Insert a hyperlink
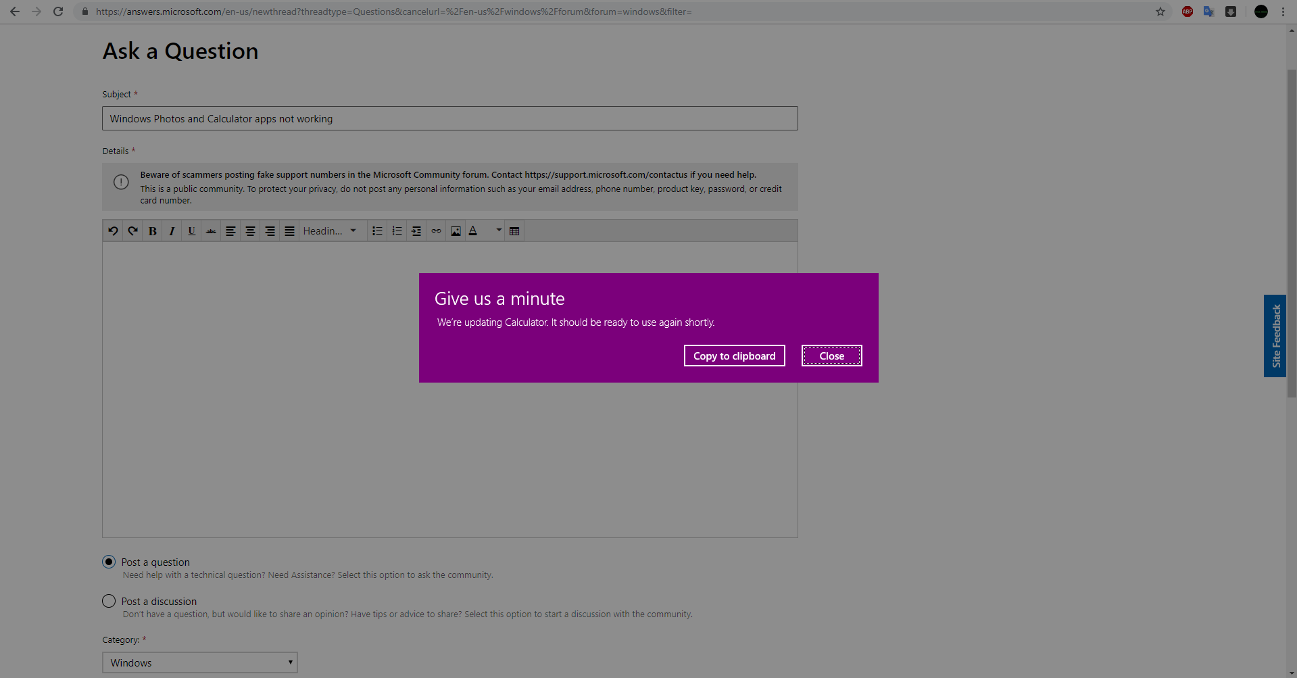 point(437,231)
